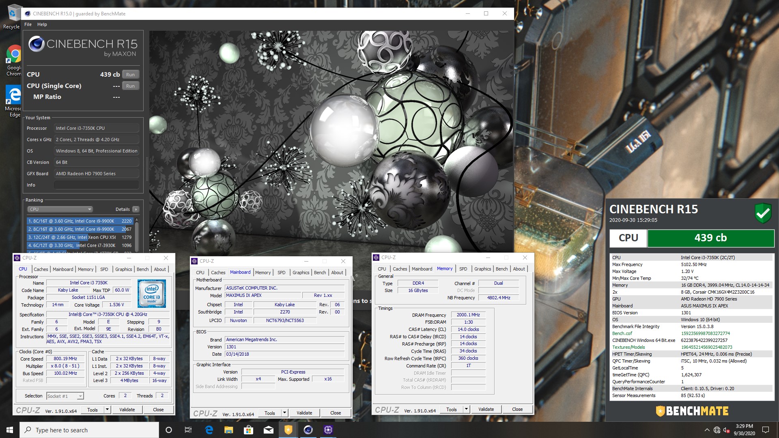Open Graphics tab in left CPU-Z window
Viewport: 779px width, 438px height.
(x=123, y=269)
